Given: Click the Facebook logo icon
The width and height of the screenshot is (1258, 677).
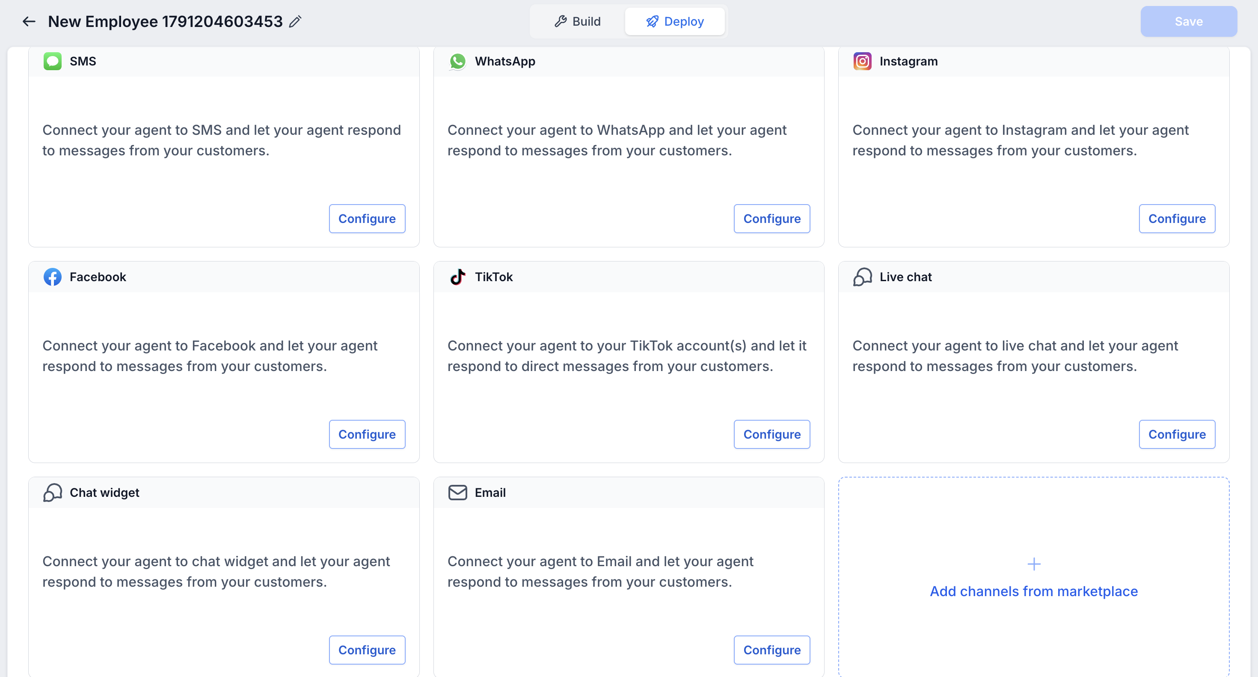Looking at the screenshot, I should tap(52, 277).
